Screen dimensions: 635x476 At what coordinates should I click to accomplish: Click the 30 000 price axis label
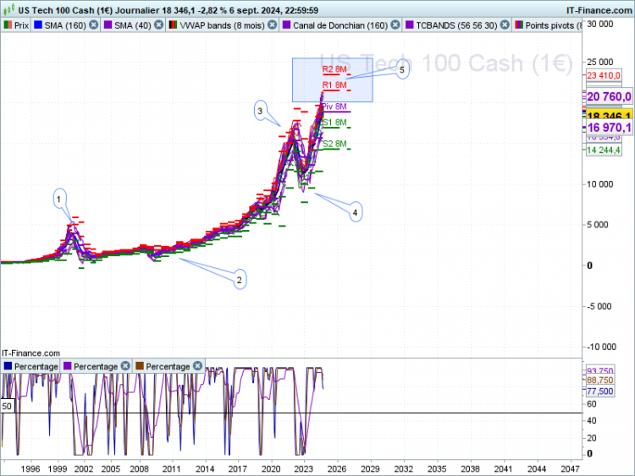pos(600,24)
